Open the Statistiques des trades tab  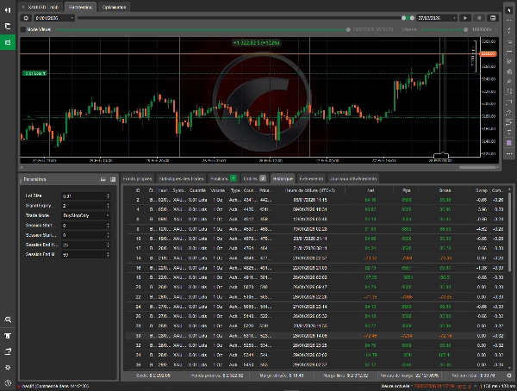[181, 178]
